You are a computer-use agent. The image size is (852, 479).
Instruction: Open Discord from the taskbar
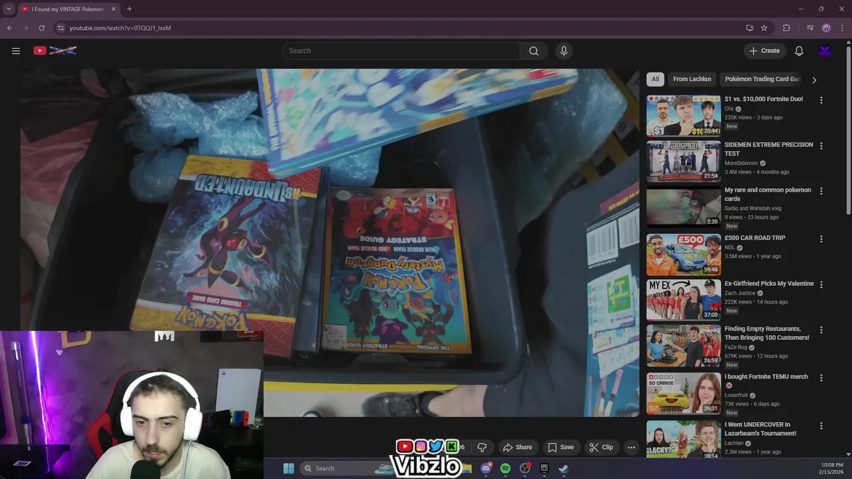point(486,468)
